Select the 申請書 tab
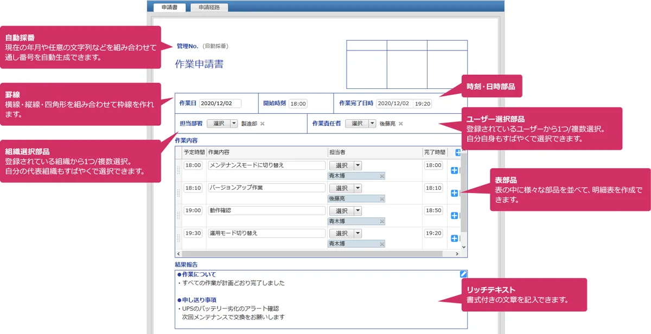 [170, 8]
